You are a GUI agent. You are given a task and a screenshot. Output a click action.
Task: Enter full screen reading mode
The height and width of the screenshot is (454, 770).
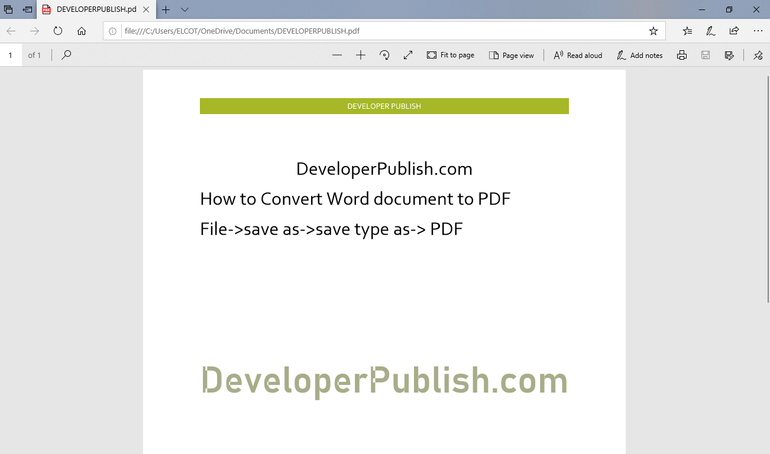[x=407, y=55]
